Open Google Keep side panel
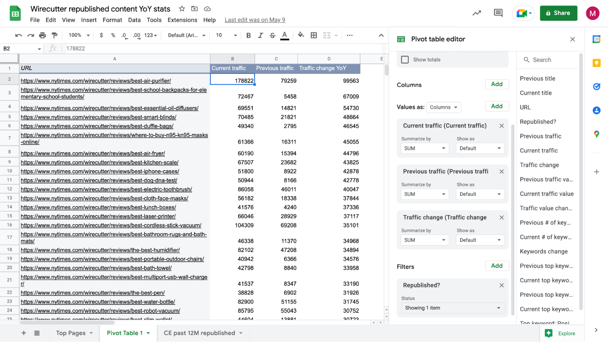 click(x=597, y=63)
